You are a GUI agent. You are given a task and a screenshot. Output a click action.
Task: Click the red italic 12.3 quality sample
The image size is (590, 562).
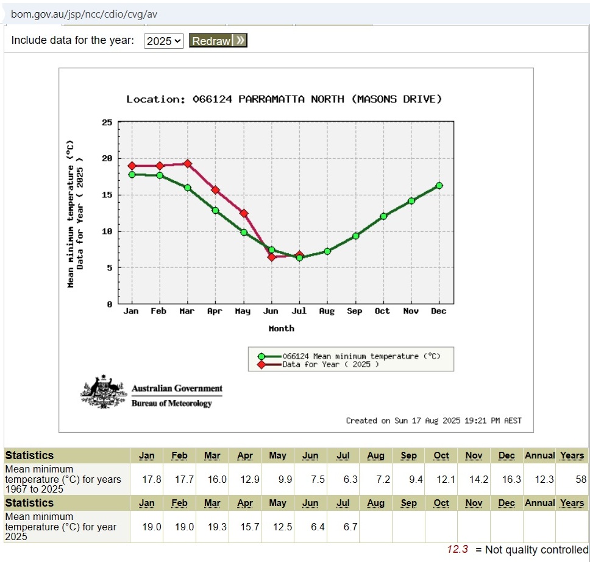point(457,550)
